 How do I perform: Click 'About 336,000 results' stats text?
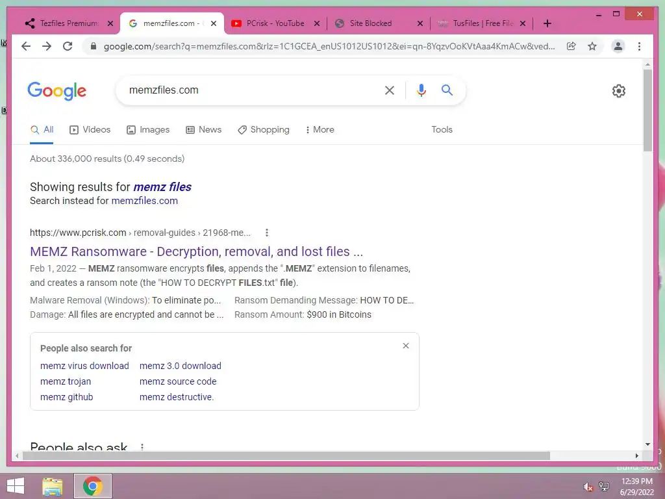[107, 159]
